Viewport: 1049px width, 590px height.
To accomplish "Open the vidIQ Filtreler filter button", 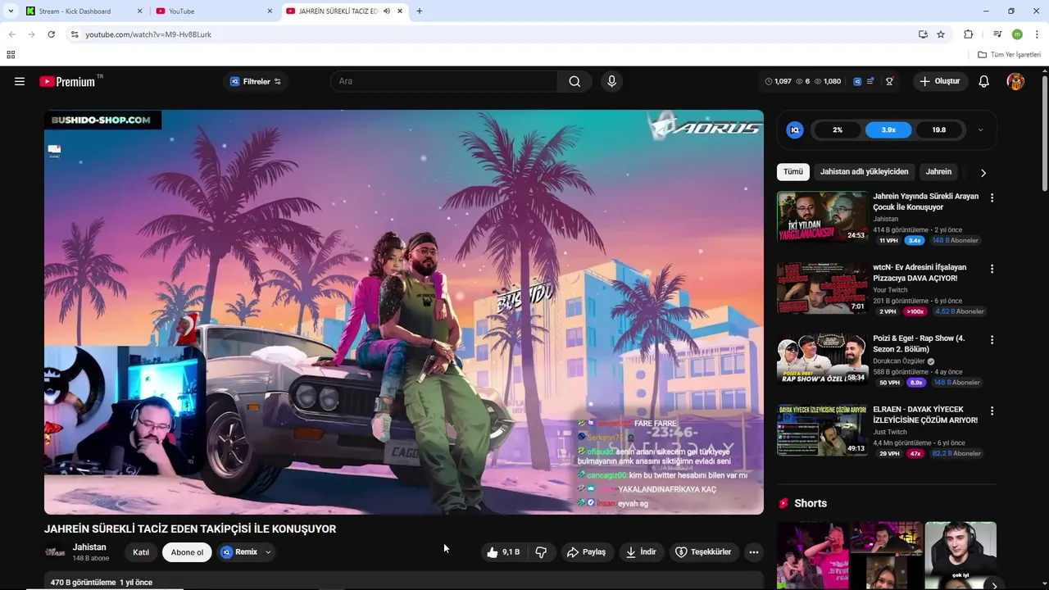I will (x=255, y=81).
